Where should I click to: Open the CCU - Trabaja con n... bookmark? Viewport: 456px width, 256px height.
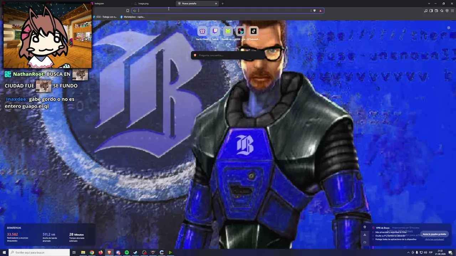(105, 17)
